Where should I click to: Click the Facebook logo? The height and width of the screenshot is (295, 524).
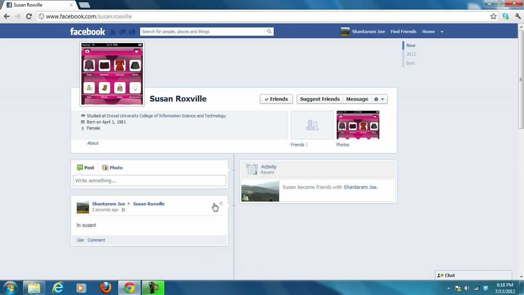click(x=88, y=32)
